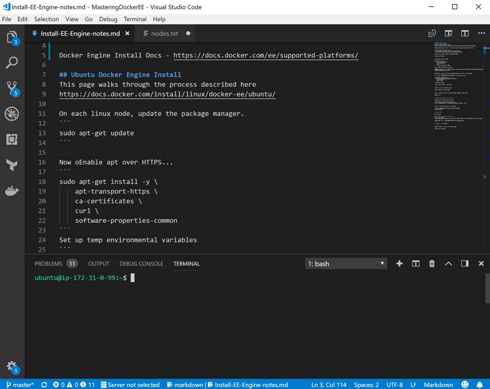The height and width of the screenshot is (389, 490).
Task: Click the markdown lint status item
Action: (x=185, y=385)
